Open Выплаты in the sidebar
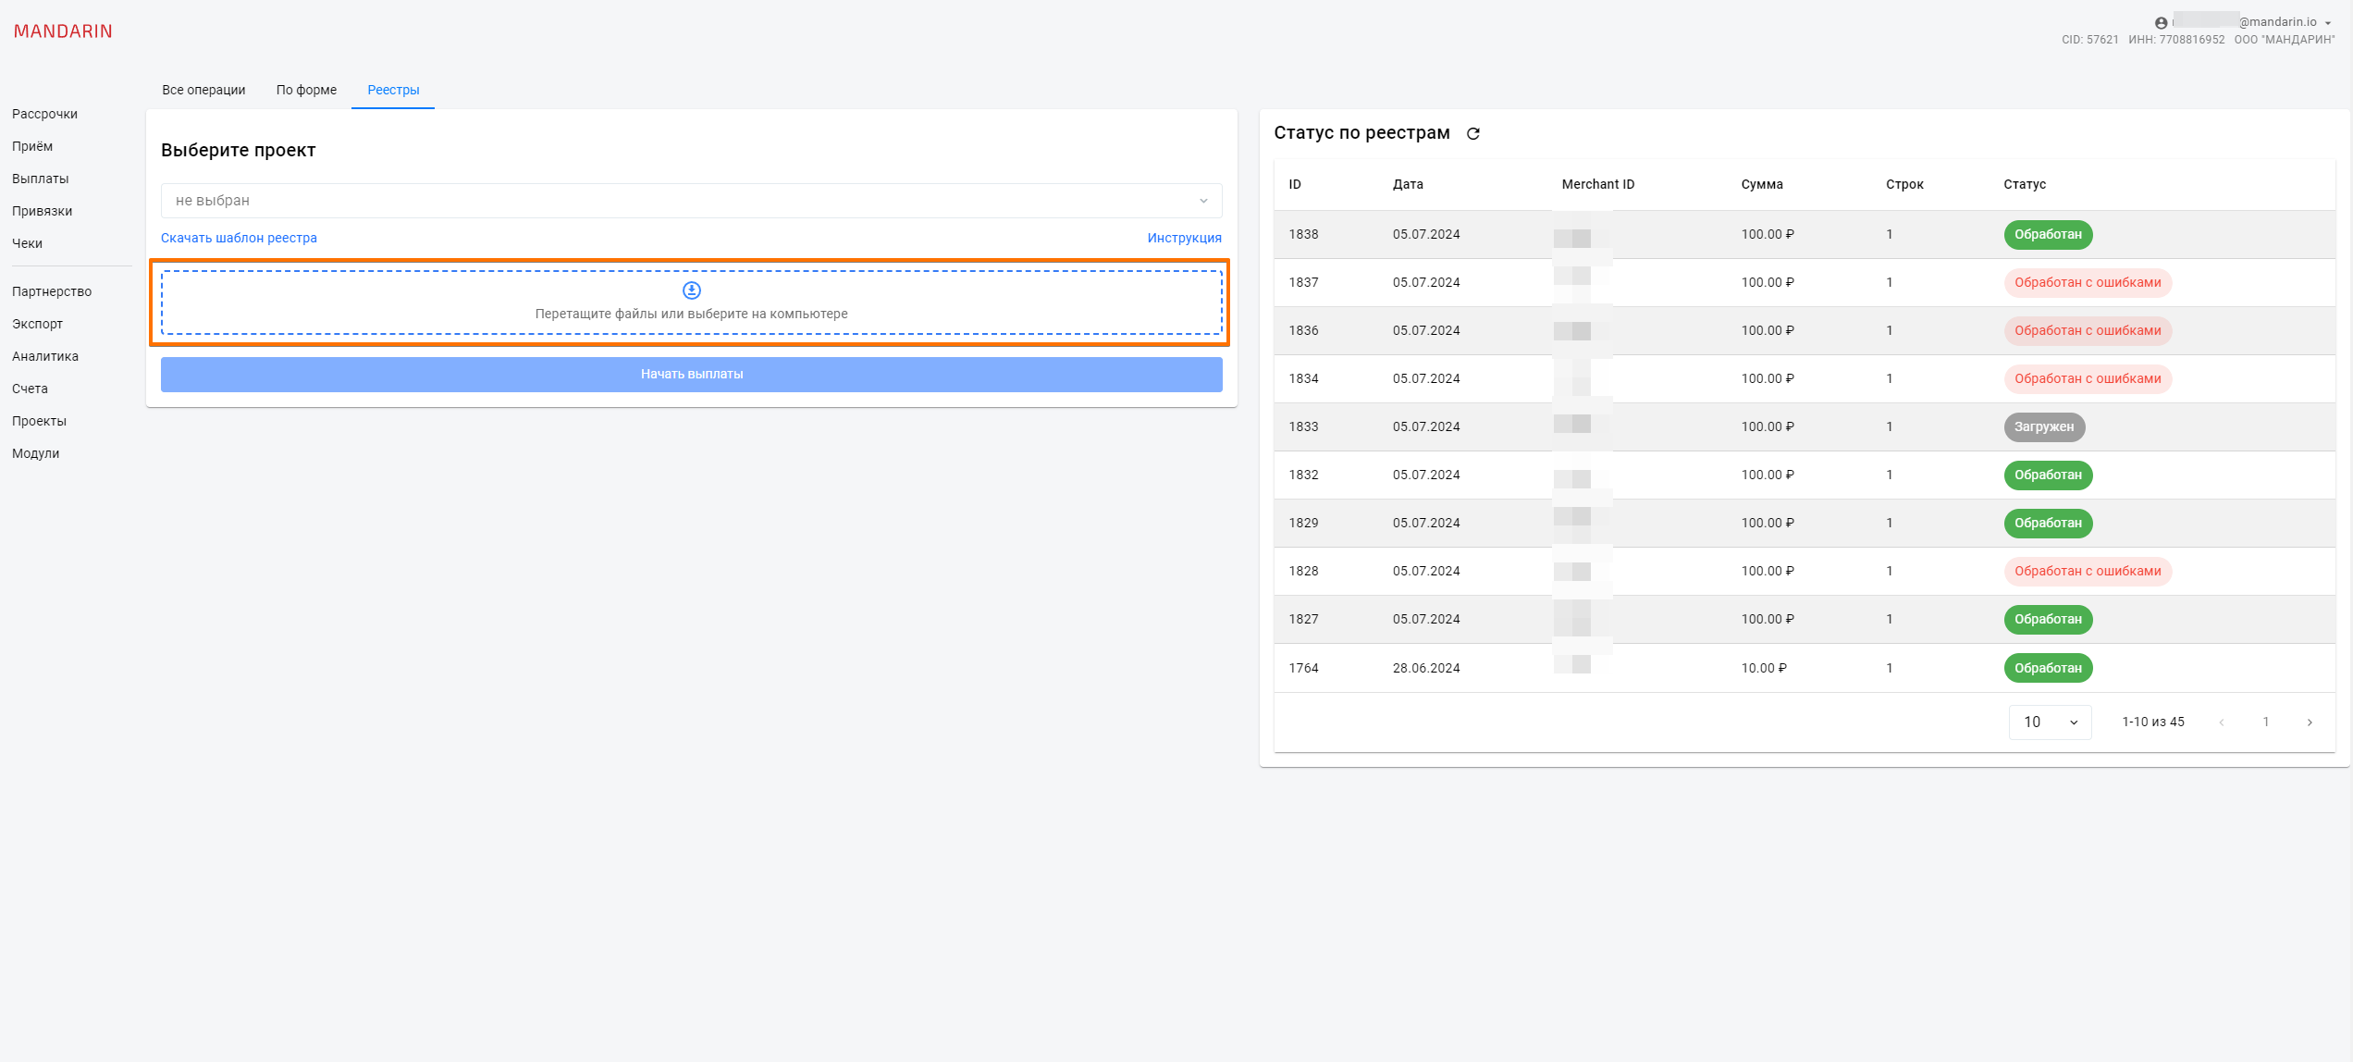2353x1062 pixels. click(41, 179)
